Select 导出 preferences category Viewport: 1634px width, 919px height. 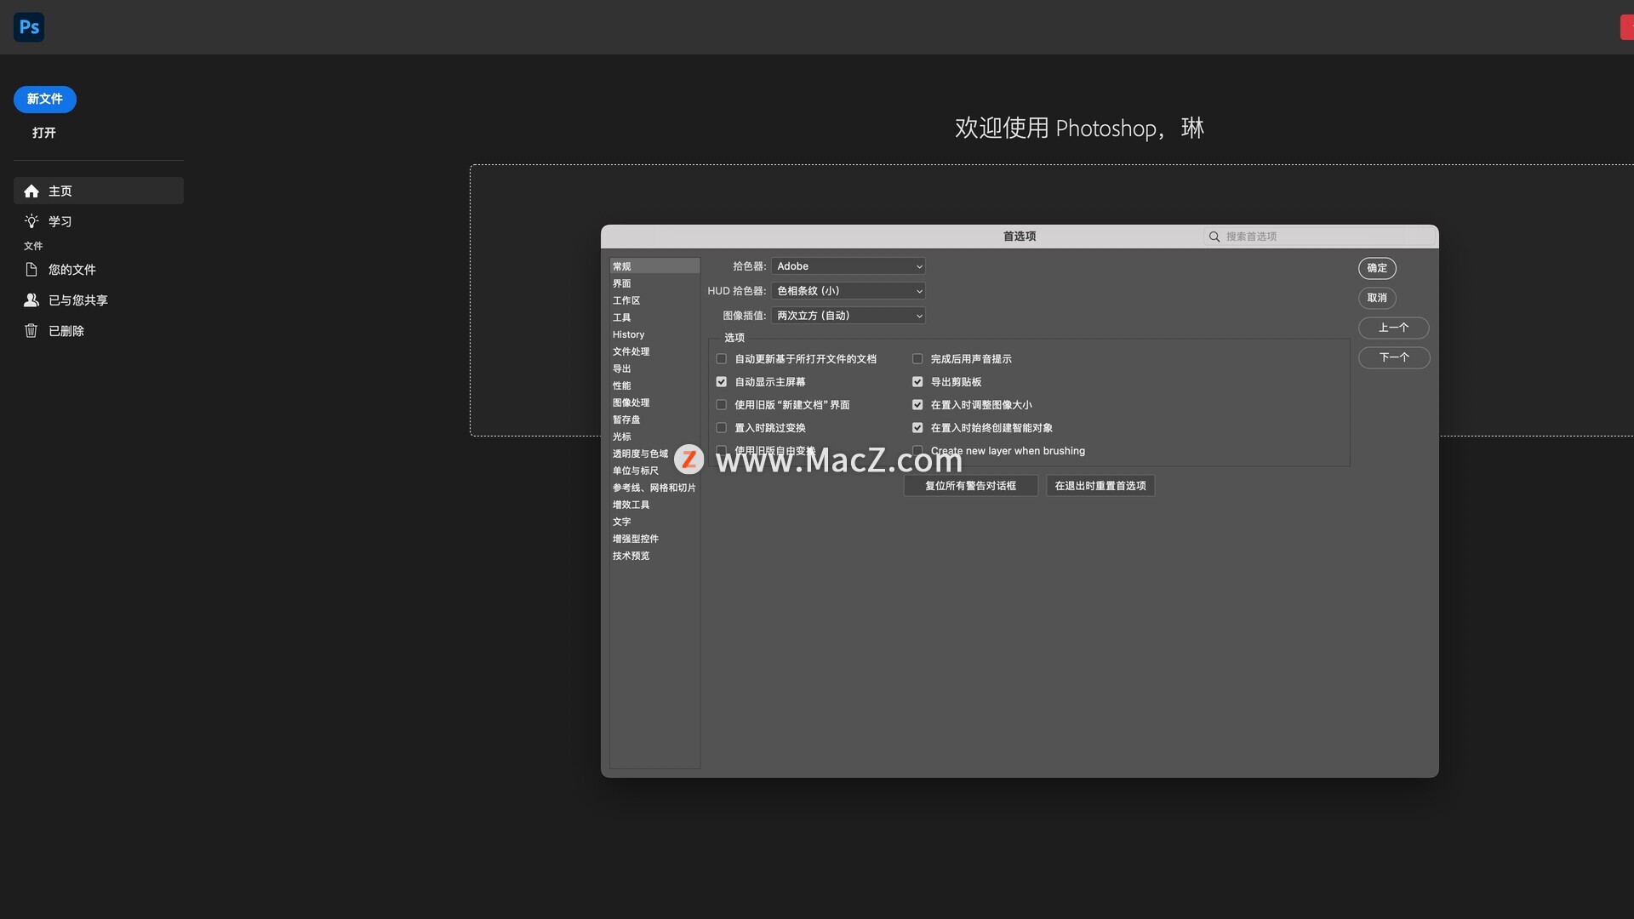[654, 368]
